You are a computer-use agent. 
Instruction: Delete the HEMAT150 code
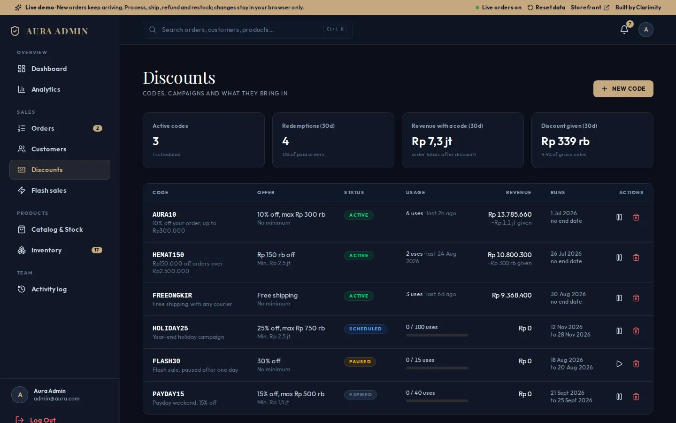(x=636, y=258)
